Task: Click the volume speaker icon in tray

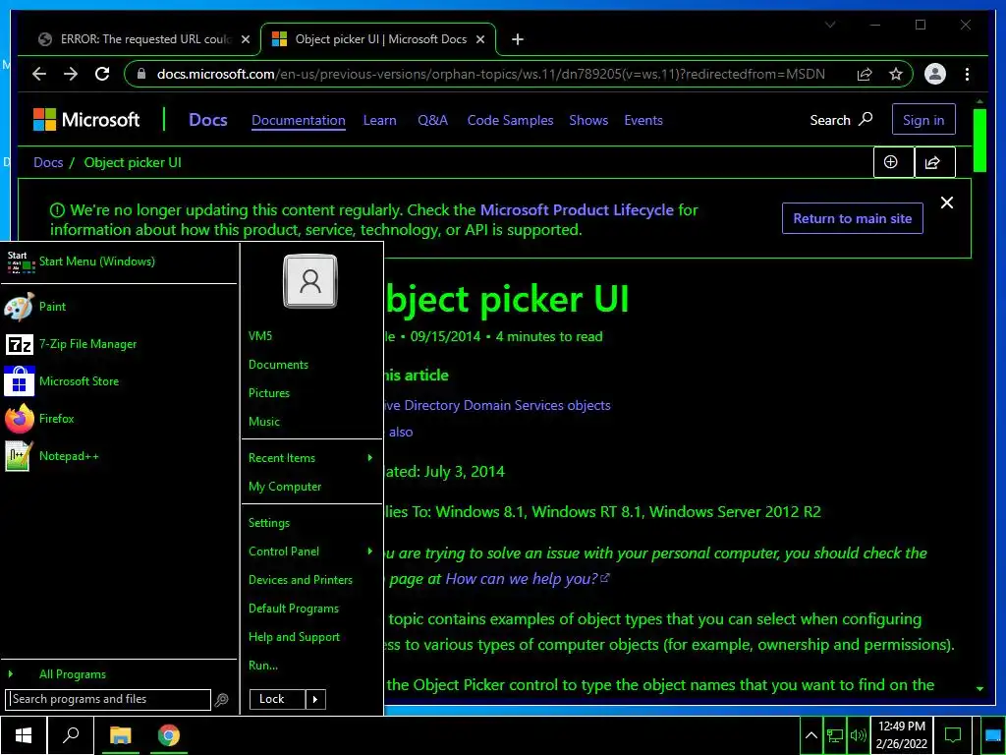Action: [x=858, y=735]
